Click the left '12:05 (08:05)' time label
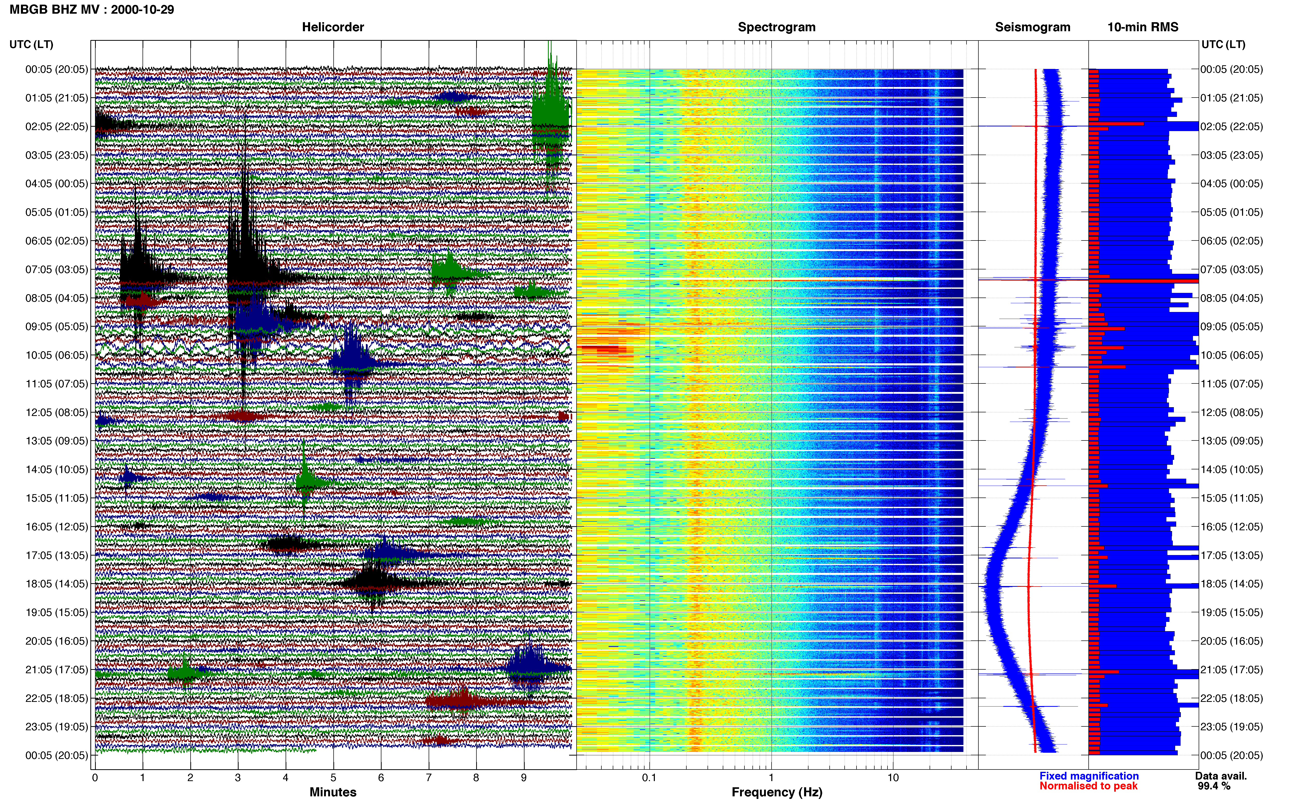This screenshot has width=1296, height=810. click(x=56, y=413)
